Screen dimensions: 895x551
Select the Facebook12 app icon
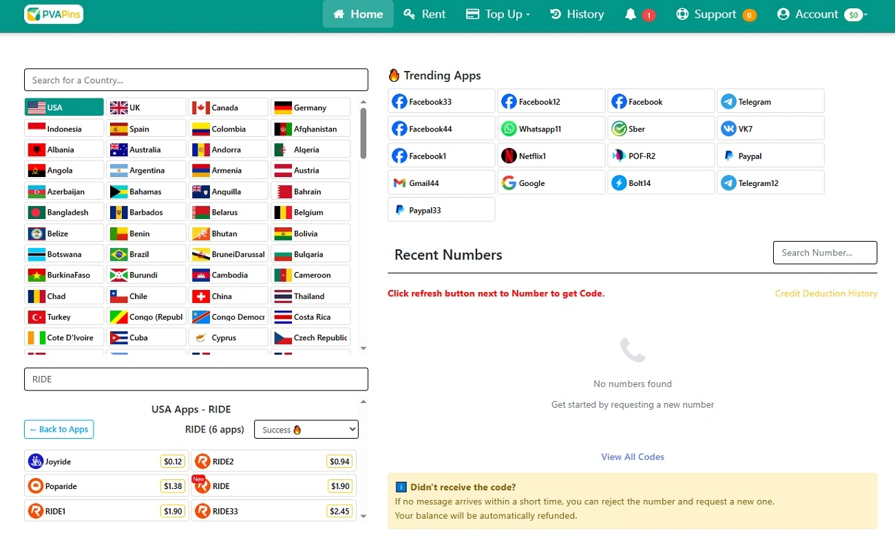(x=509, y=102)
